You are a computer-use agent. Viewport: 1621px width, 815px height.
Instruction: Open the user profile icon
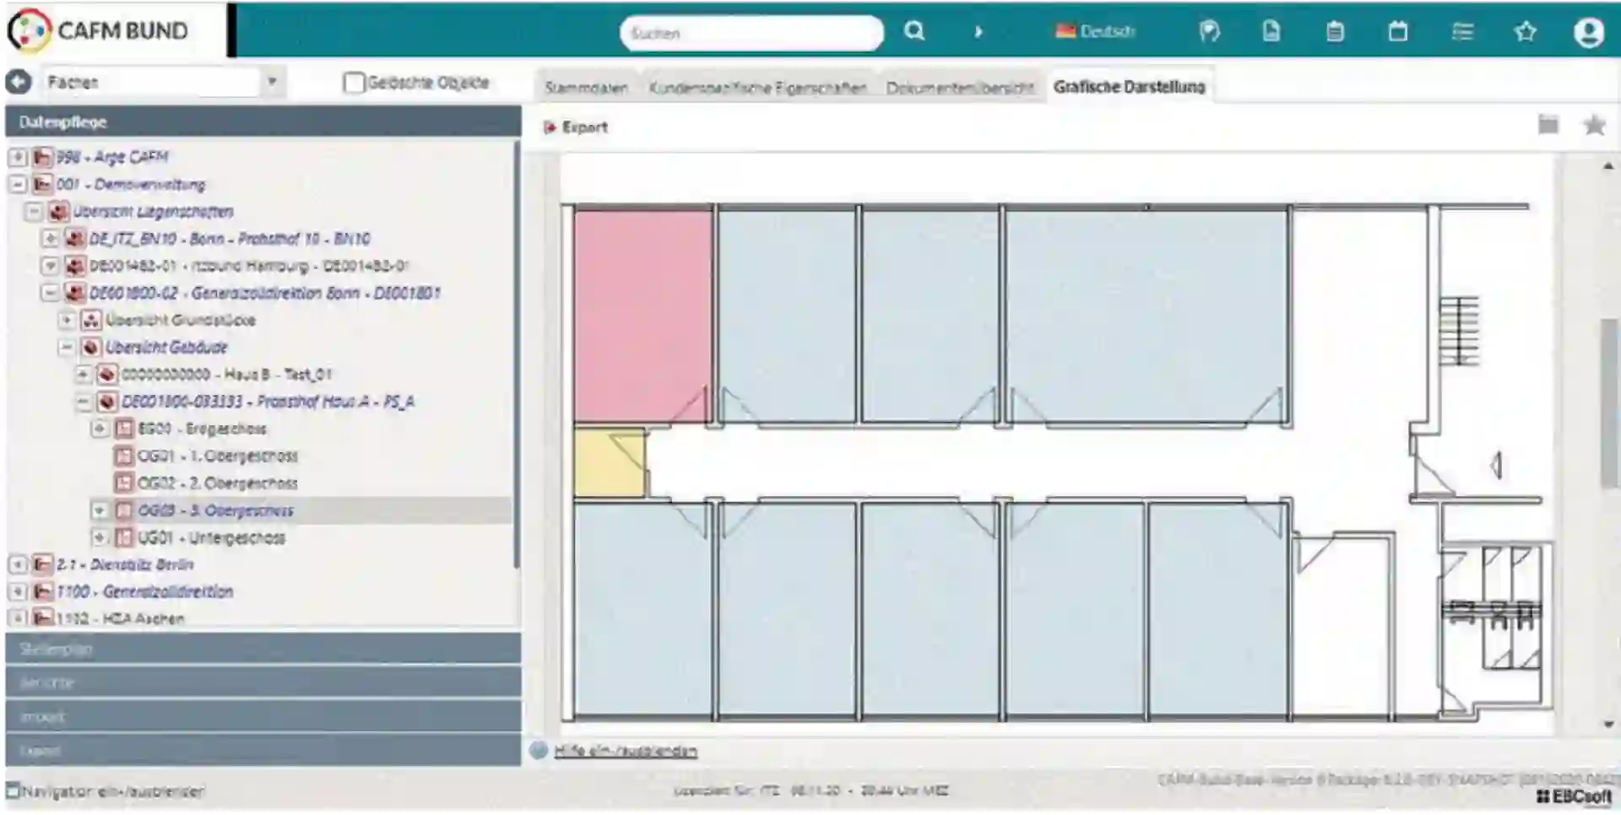coord(1588,33)
